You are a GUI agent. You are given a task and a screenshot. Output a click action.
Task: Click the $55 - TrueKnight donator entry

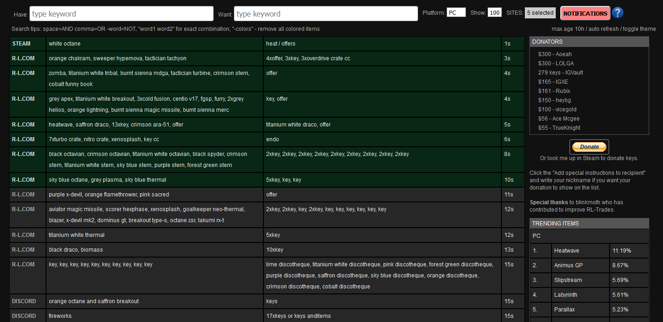559,128
